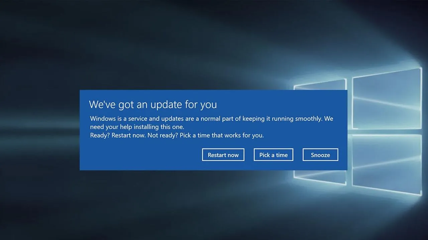Choose Pick a time button

(274, 155)
